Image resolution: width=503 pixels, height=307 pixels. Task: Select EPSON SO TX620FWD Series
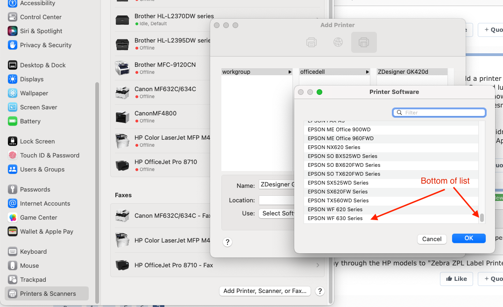pyautogui.click(x=391, y=174)
